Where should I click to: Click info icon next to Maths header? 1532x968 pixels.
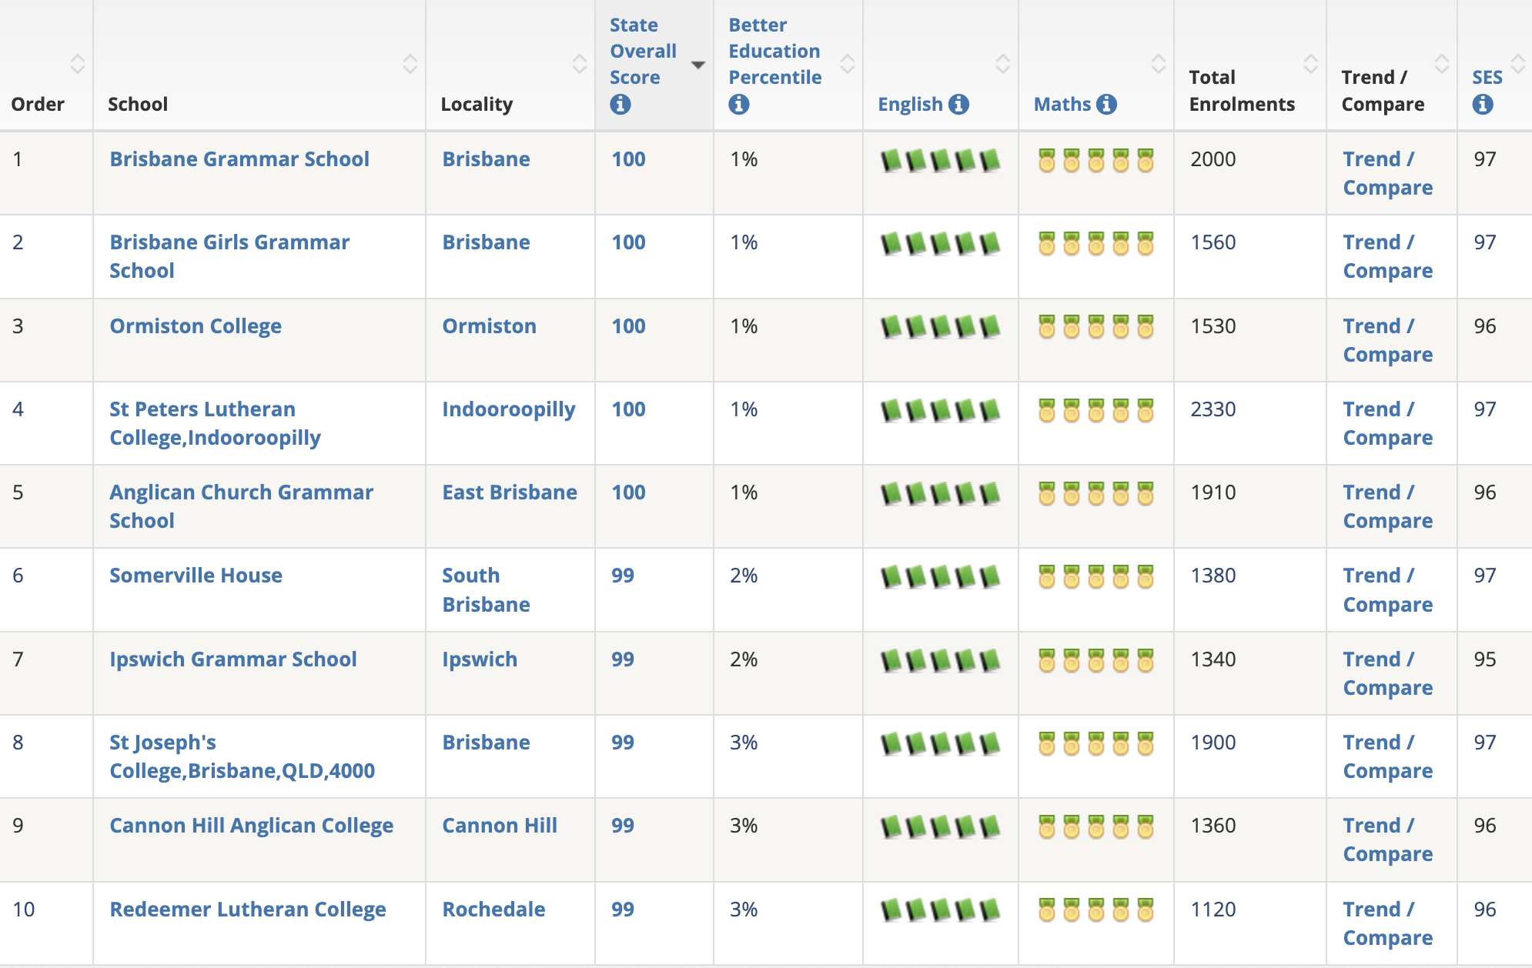pos(1106,104)
